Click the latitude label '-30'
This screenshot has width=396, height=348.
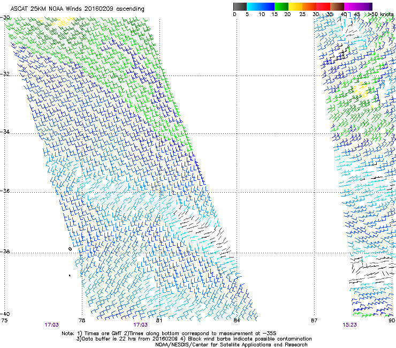point(5,18)
